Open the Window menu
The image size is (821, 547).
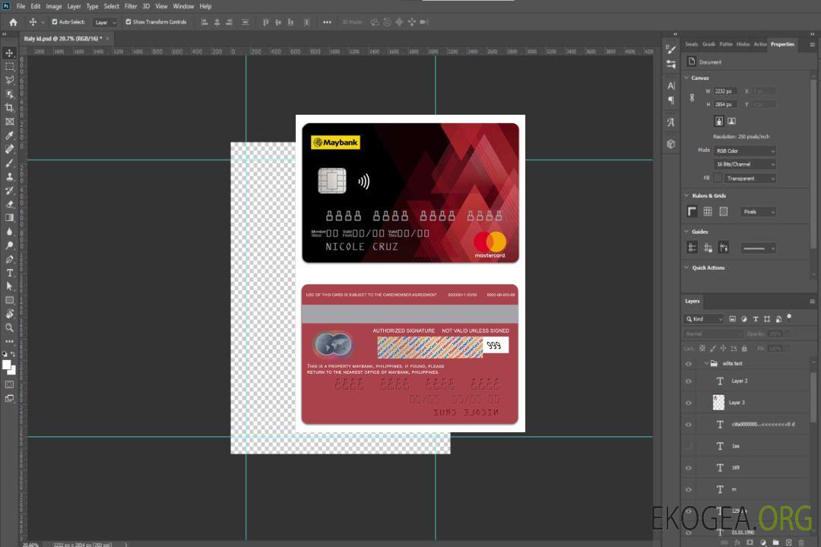click(x=183, y=6)
